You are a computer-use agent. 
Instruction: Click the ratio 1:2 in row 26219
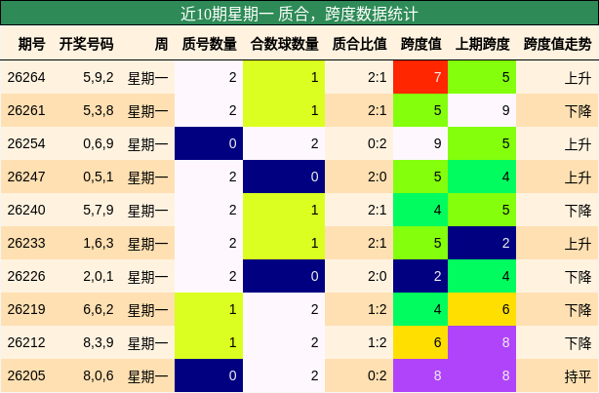click(377, 309)
